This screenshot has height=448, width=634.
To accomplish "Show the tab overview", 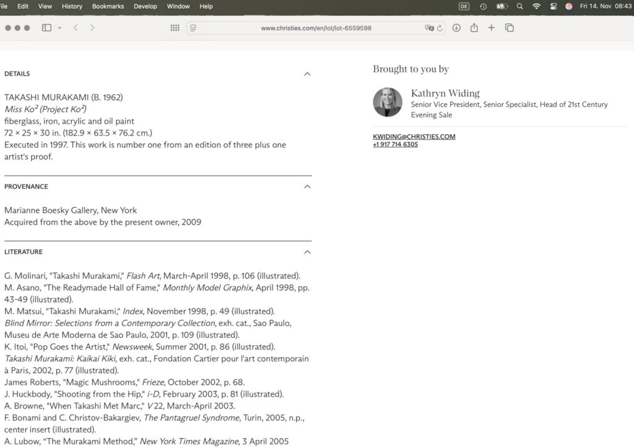I will pos(510,28).
